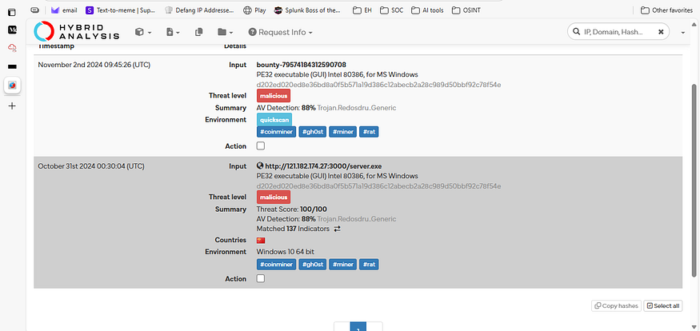Viewport: 700px width, 331px height.
Task: Select the #coinminer tag in the bounty row
Action: click(276, 132)
